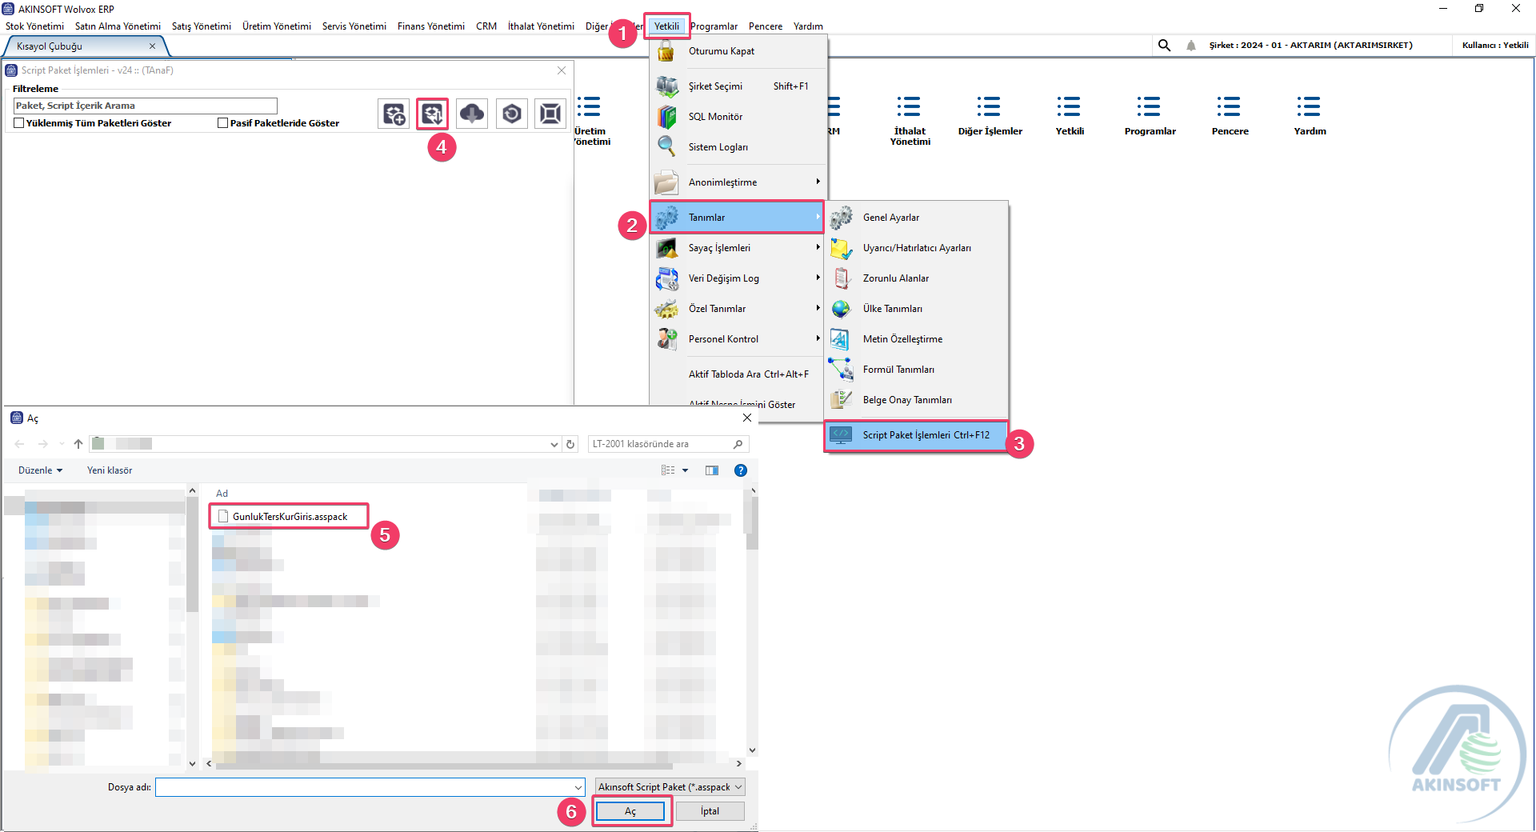Click the Paket, Script İçerik Arama field

pyautogui.click(x=145, y=106)
